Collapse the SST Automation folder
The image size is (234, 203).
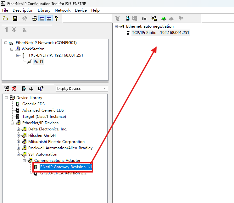(x=18, y=154)
